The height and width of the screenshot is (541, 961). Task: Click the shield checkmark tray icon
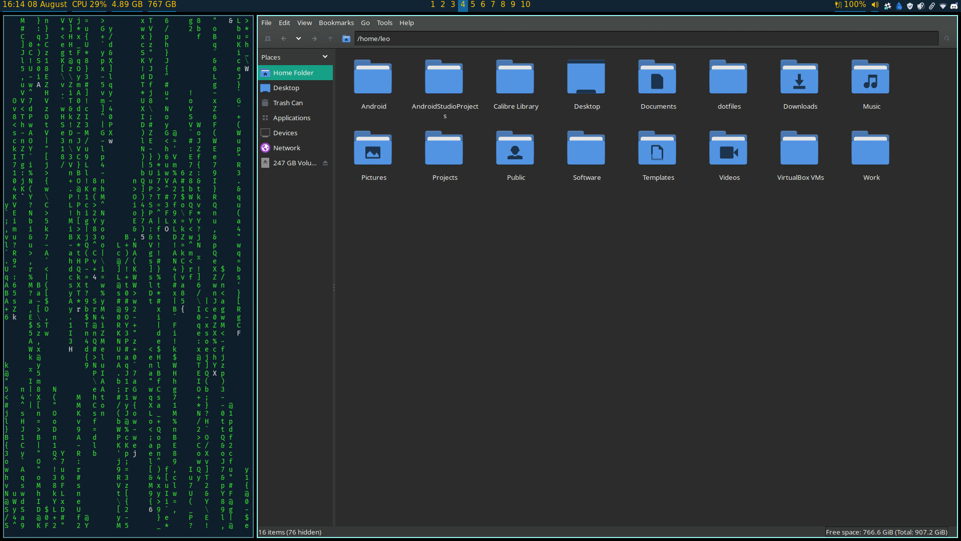pyautogui.click(x=910, y=6)
